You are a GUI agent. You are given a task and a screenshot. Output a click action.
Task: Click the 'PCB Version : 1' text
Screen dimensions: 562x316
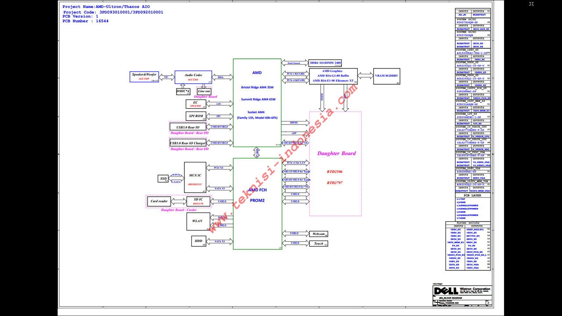pyautogui.click(x=80, y=16)
